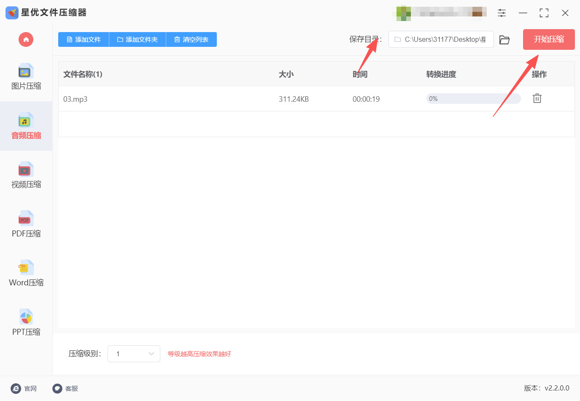Viewport: 580px width, 401px height.
Task: Open the 官网 (official website) link
Action: click(x=24, y=388)
